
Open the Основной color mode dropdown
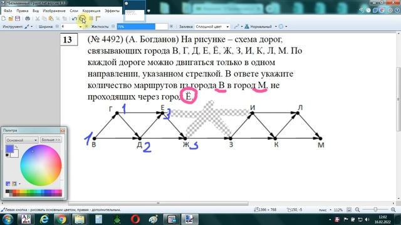point(22,140)
